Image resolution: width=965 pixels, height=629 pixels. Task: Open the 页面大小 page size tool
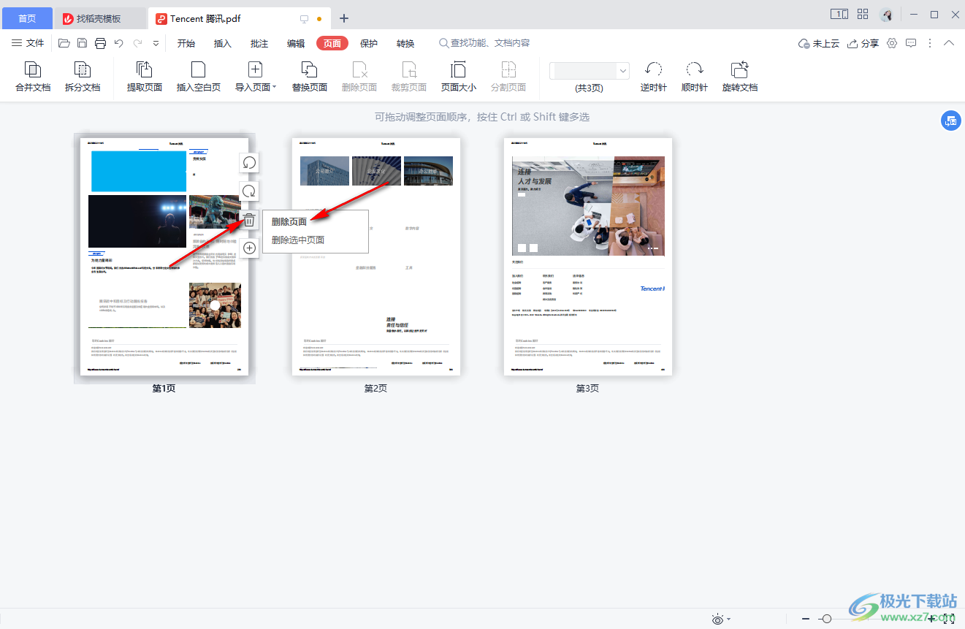point(459,77)
